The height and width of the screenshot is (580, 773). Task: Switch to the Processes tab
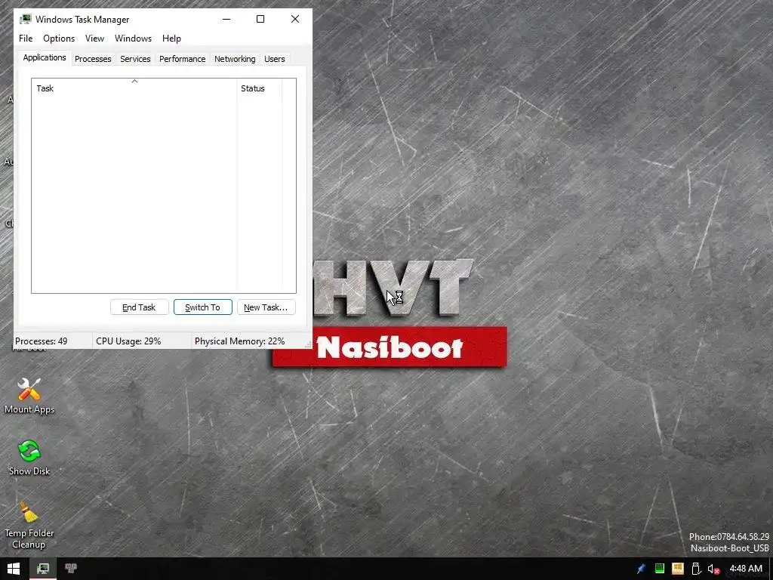coord(93,59)
